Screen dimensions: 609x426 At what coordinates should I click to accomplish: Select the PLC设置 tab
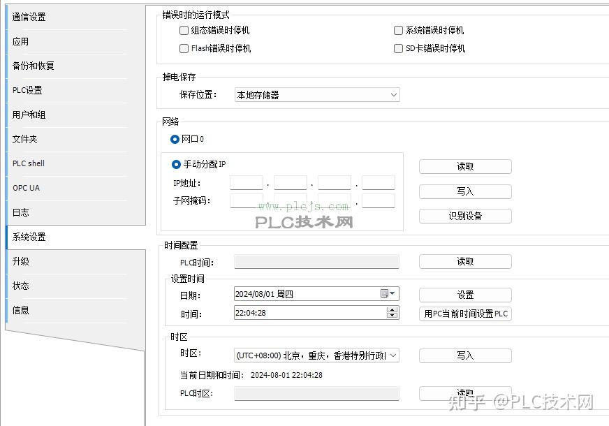point(75,90)
